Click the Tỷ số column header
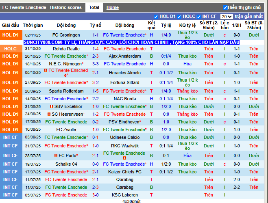The width and height of the screenshot is (268, 203). coord(96,25)
